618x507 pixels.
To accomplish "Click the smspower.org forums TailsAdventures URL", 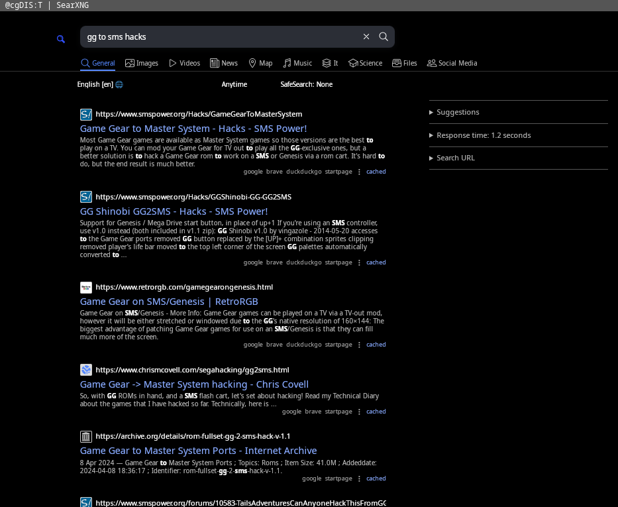I will [x=241, y=502].
